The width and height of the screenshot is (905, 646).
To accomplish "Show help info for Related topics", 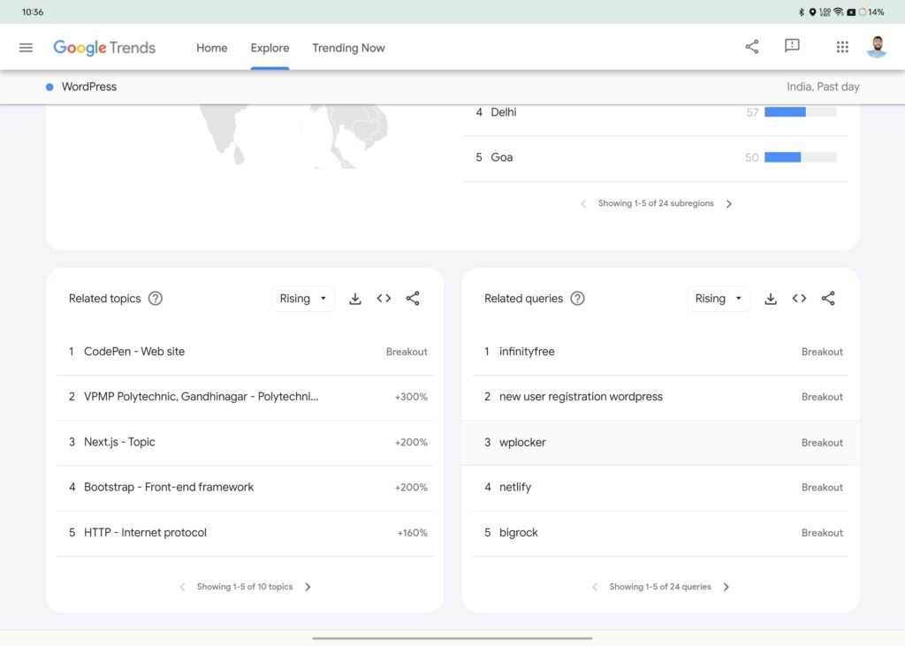I will pos(156,299).
